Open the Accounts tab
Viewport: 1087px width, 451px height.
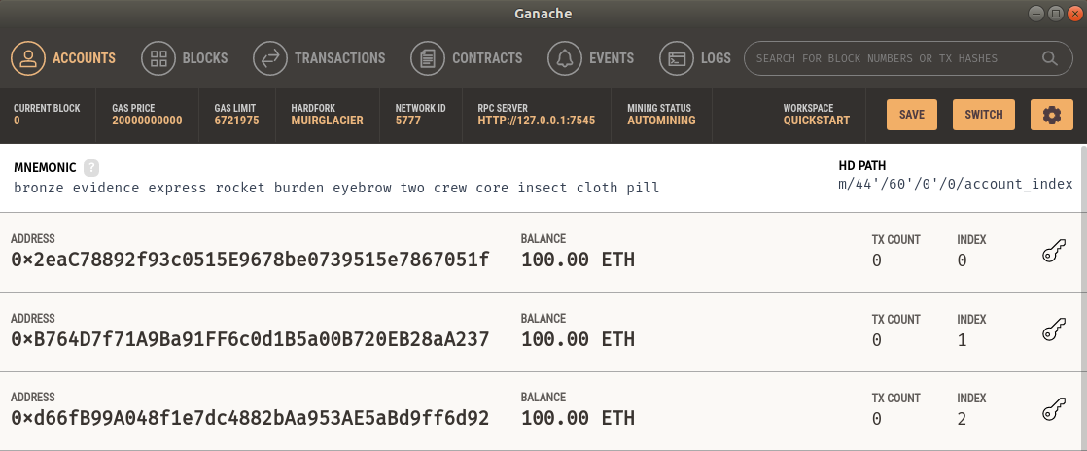tap(64, 58)
